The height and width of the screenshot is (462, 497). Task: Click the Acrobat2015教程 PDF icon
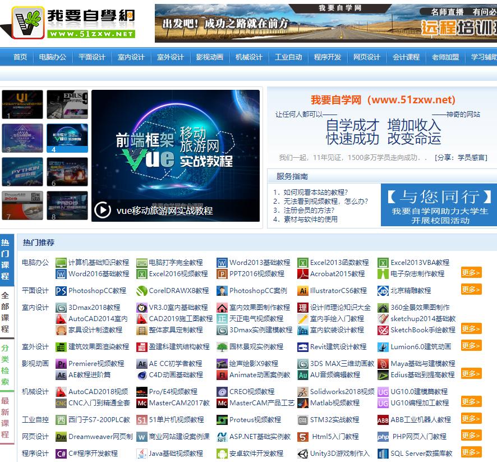point(302,274)
